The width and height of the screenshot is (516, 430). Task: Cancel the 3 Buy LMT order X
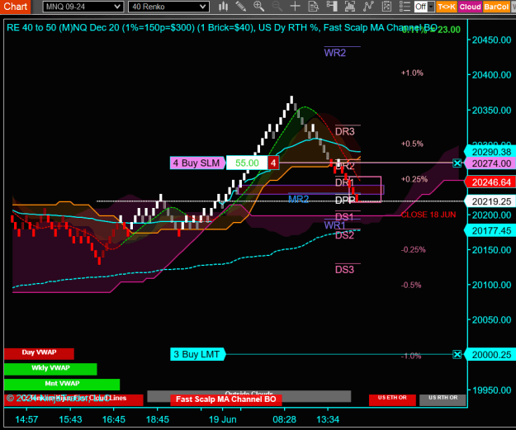pos(457,355)
